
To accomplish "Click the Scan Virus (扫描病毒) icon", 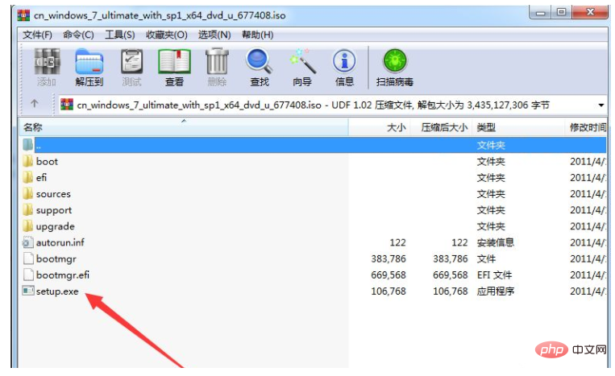I will [x=395, y=62].
